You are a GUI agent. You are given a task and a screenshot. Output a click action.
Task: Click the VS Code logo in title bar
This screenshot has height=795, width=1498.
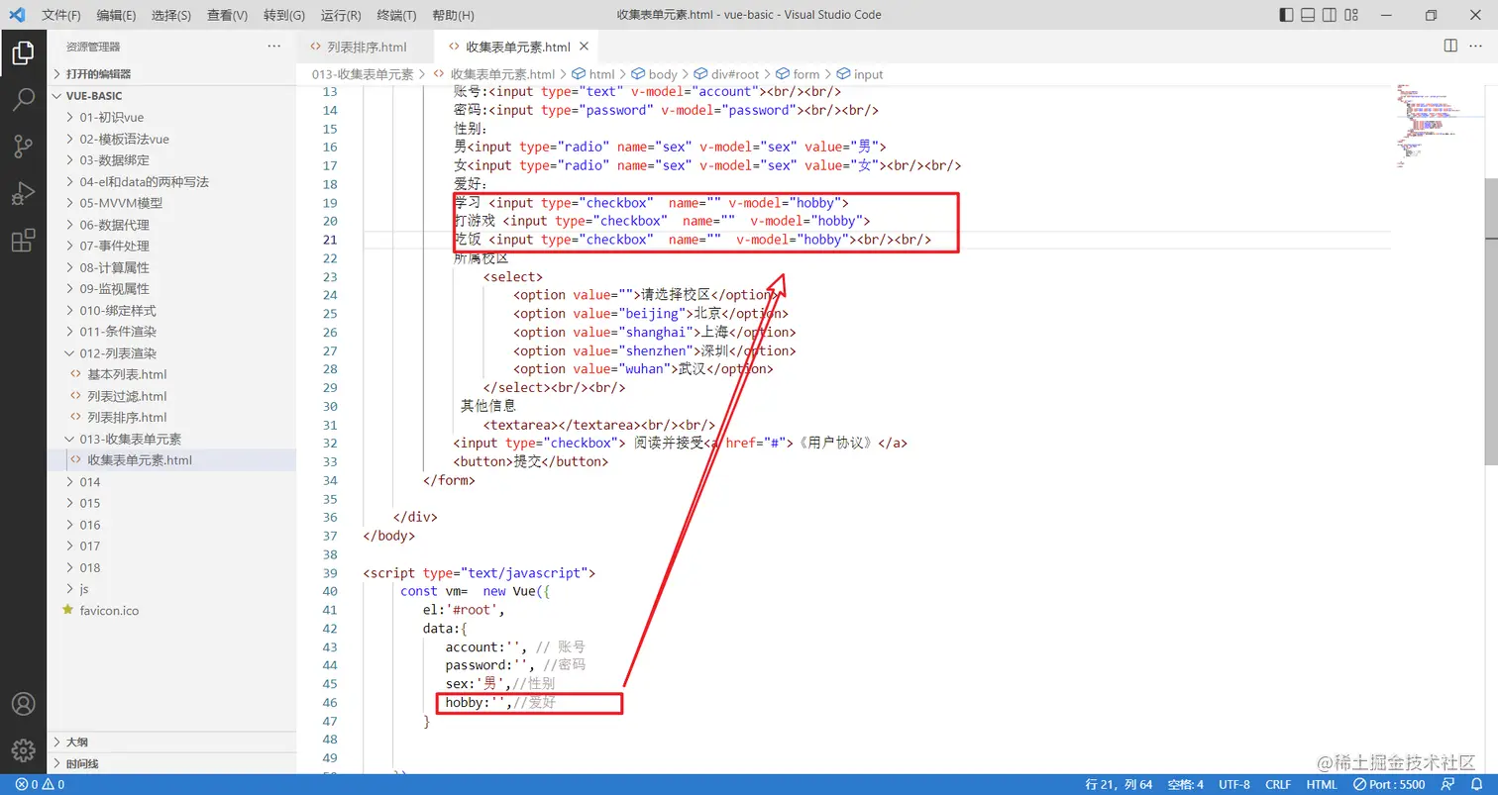(x=17, y=15)
